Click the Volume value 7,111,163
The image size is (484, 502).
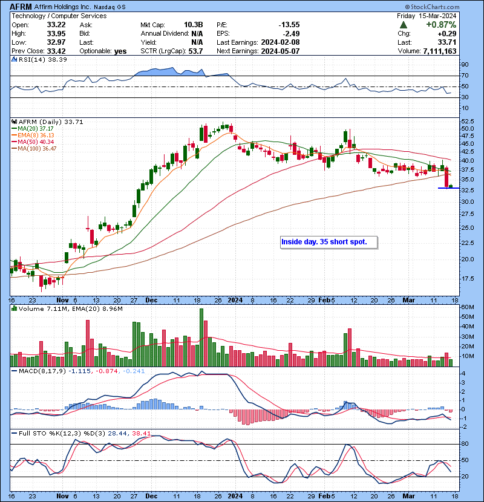pos(440,51)
